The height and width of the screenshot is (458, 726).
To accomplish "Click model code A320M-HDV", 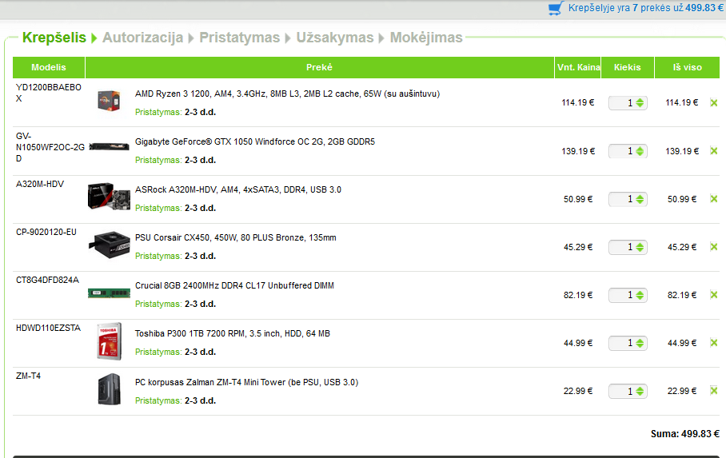I will [x=40, y=185].
